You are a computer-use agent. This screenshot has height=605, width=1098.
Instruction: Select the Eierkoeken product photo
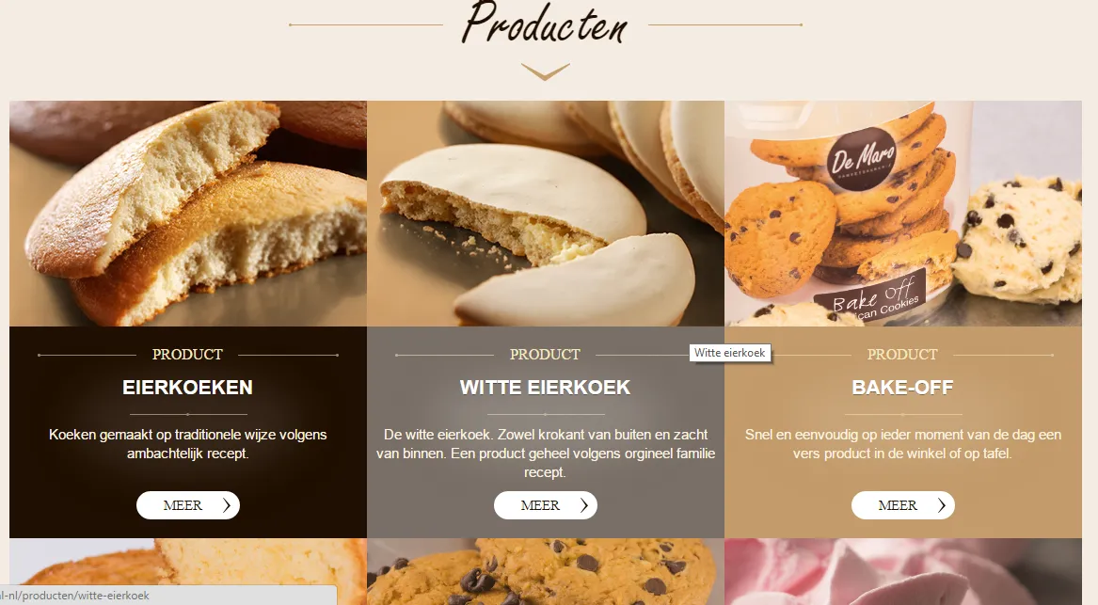click(187, 214)
